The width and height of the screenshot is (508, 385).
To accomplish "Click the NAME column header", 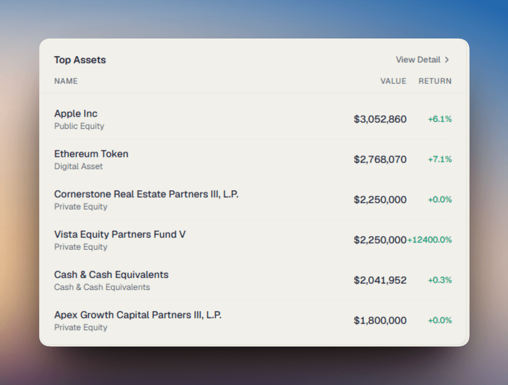I will [66, 81].
